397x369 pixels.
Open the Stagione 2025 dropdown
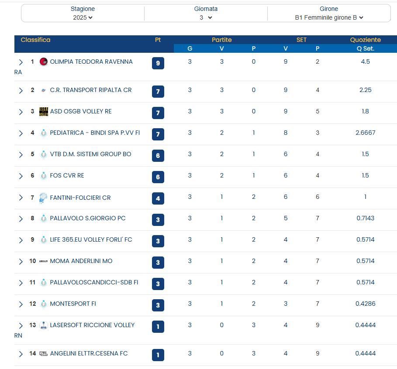(83, 18)
